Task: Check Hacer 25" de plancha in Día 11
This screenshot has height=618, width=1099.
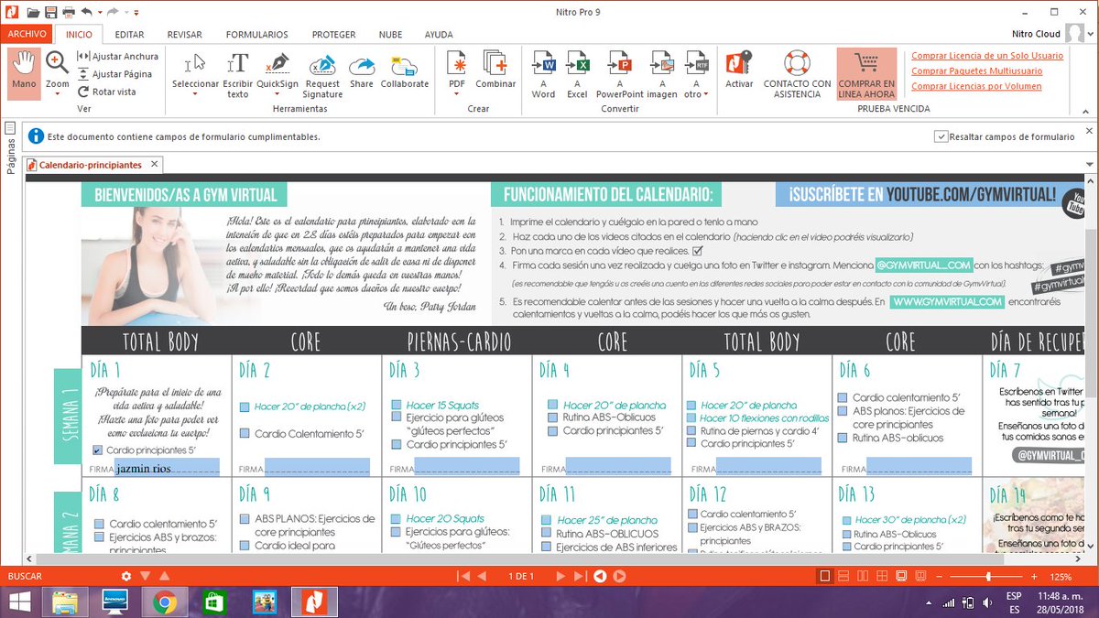Action: point(547,520)
